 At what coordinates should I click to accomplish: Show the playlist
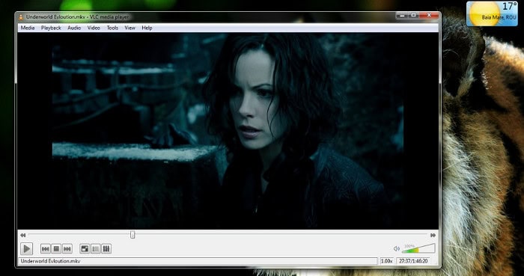[x=96, y=248]
